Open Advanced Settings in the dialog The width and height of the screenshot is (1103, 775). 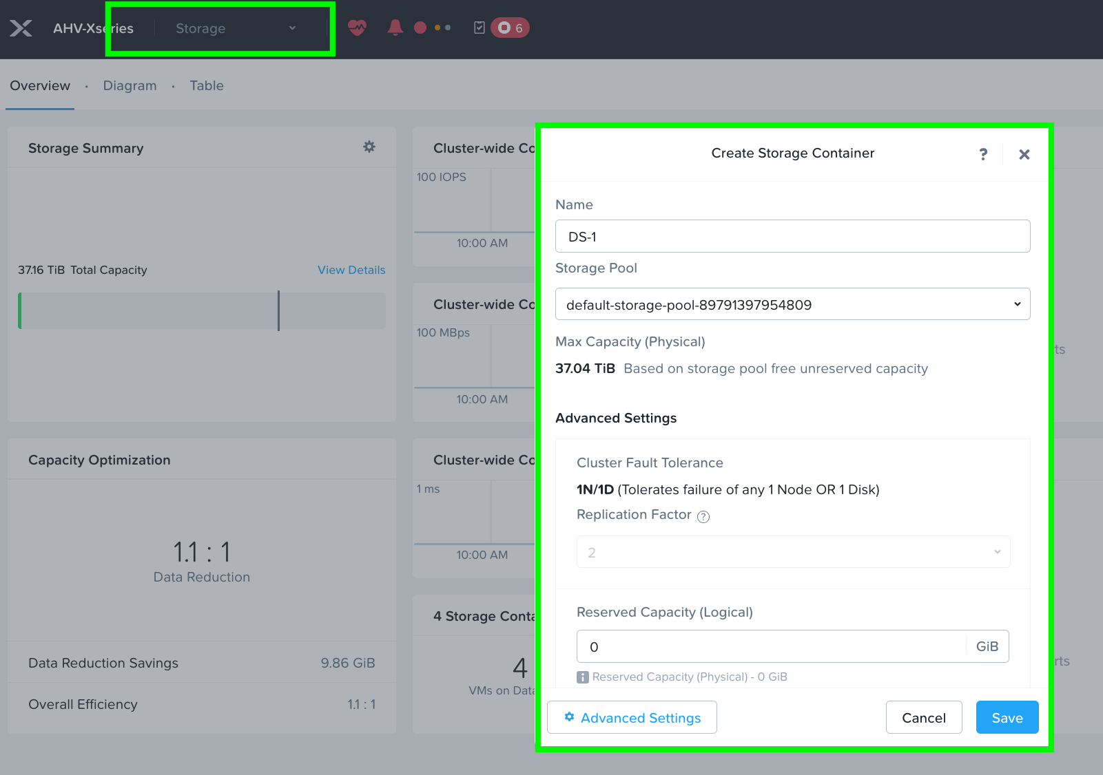pyautogui.click(x=631, y=717)
